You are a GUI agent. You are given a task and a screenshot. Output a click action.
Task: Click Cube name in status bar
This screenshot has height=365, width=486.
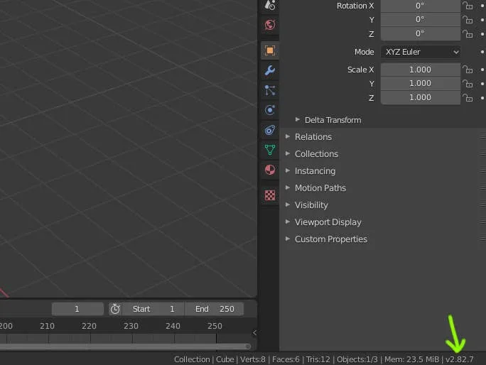[x=225, y=359]
